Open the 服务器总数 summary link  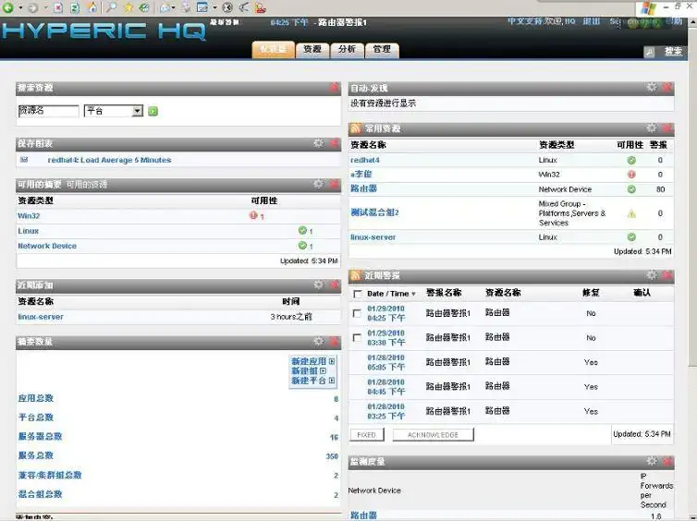pos(40,436)
